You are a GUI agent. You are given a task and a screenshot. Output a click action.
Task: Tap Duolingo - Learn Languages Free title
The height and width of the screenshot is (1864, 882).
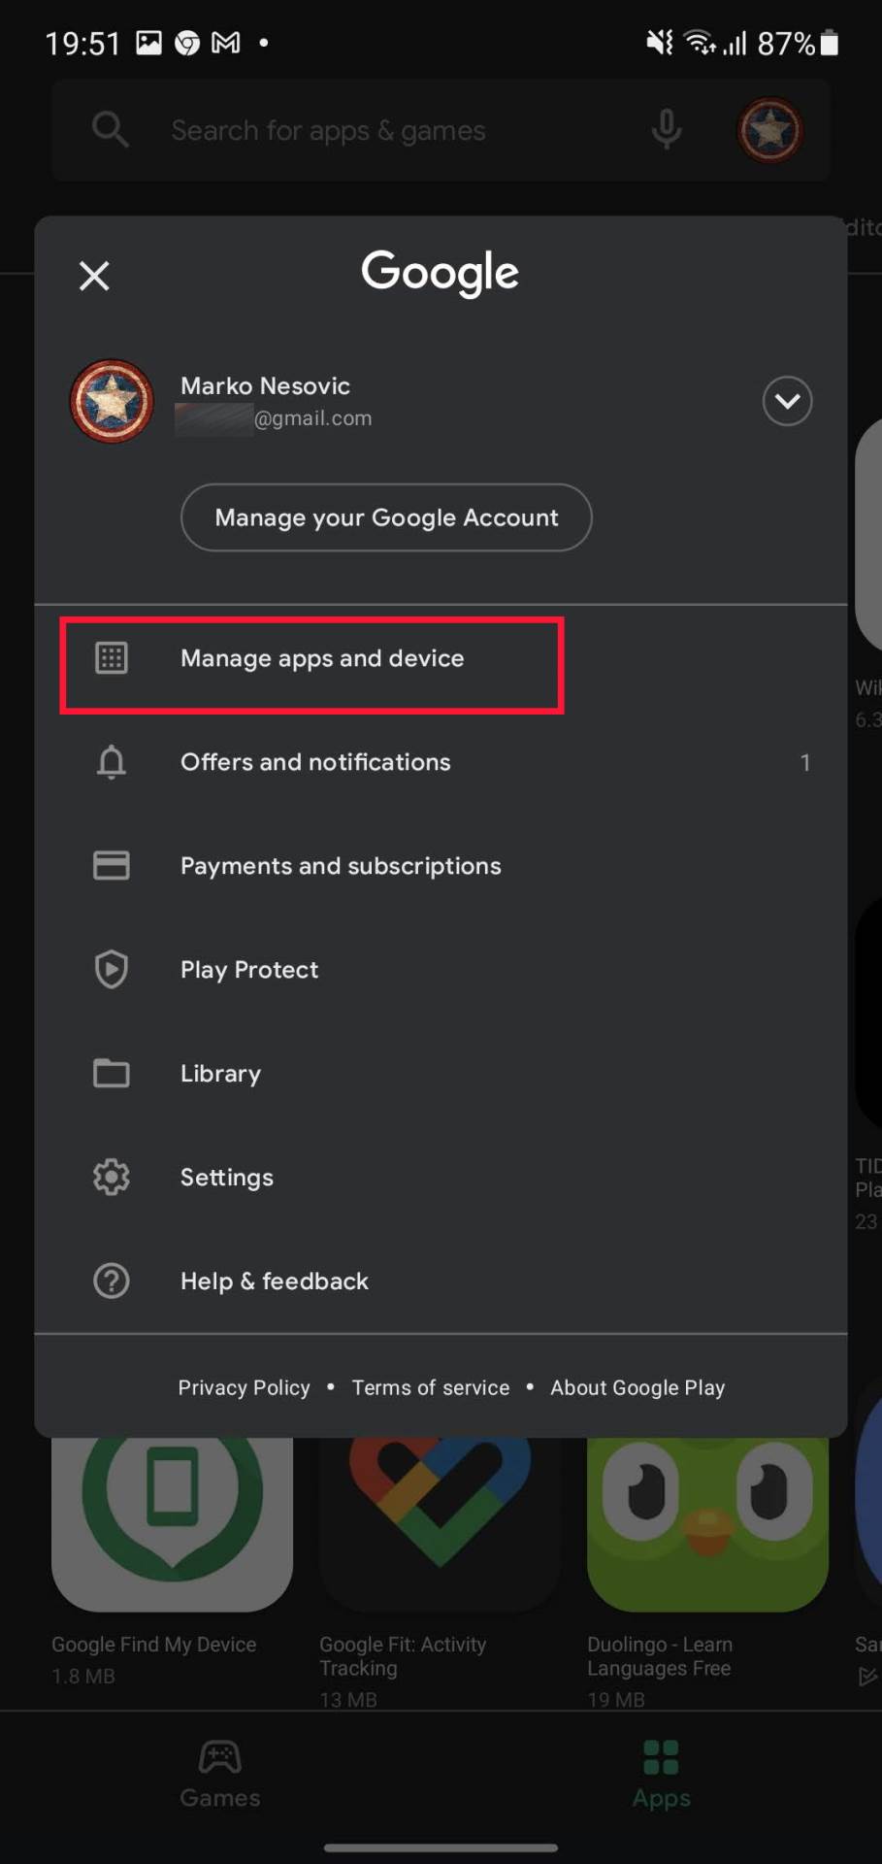(660, 1656)
